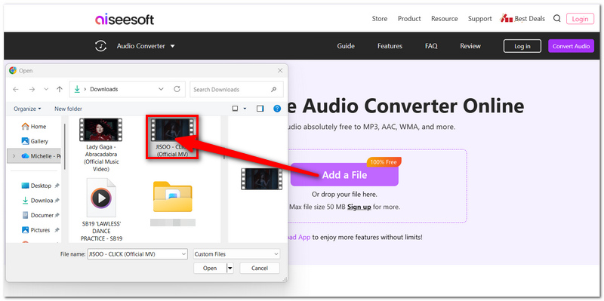The height and width of the screenshot is (301, 604).
Task: Click the refresh icon beside Downloads path
Action: pyautogui.click(x=177, y=89)
